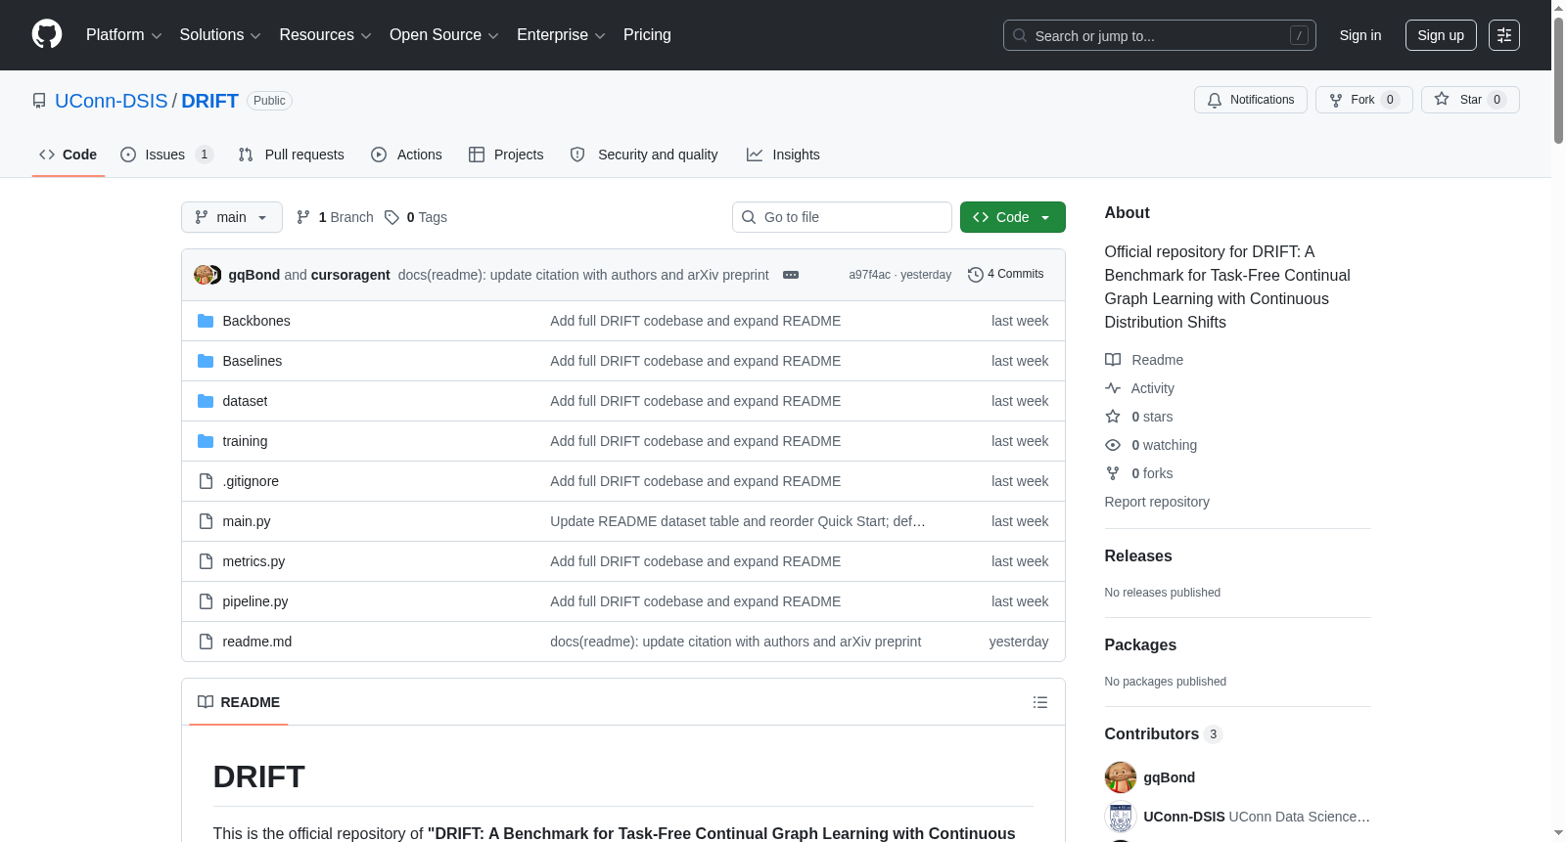Viewport: 1566px width, 842px height.
Task: Expand the green Code clone dropdown
Action: 1013,217
